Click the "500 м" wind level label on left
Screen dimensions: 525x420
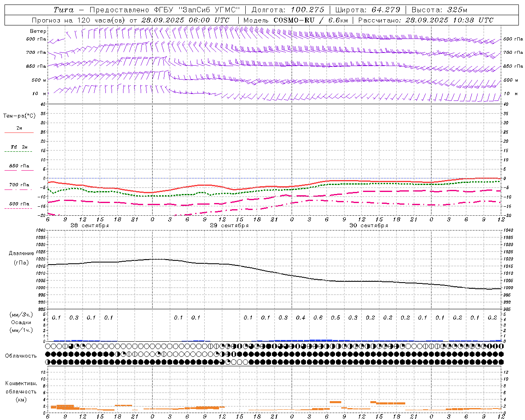pos(39,80)
